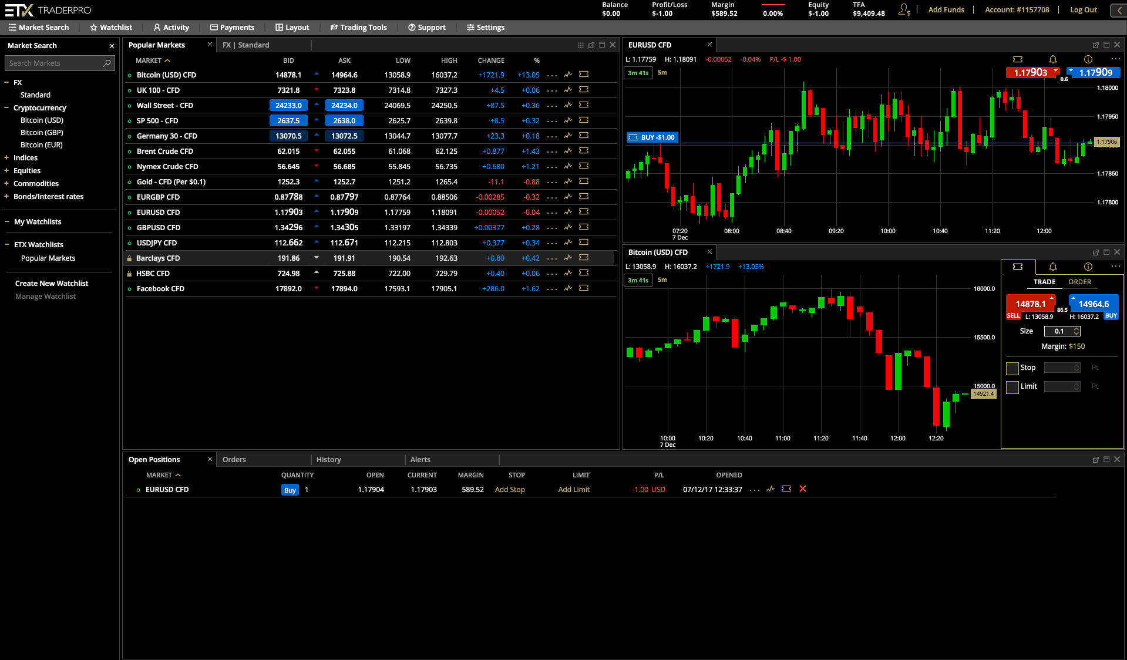Click the Add Funds link
The width and height of the screenshot is (1127, 660).
[x=946, y=10]
